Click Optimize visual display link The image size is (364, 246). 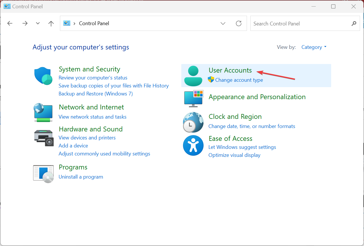(234, 155)
